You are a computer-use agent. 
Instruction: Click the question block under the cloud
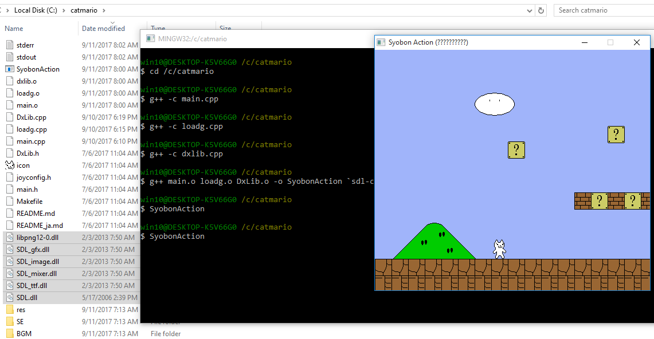516,150
